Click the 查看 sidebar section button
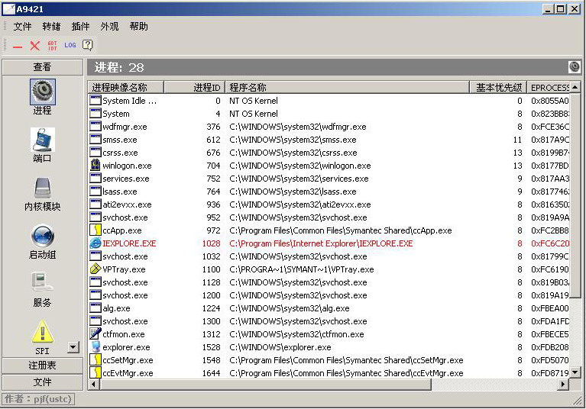 tap(43, 67)
